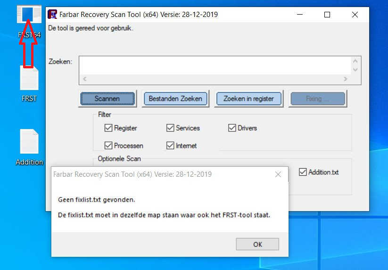Click the greyed Fixing button
This screenshot has width=388, height=270.
pyautogui.click(x=318, y=98)
